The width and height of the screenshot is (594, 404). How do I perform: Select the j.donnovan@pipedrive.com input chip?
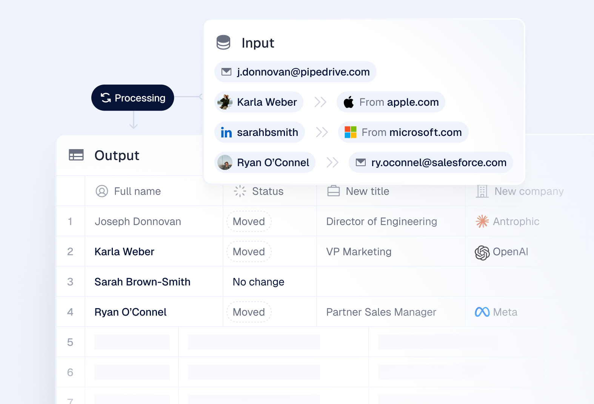click(295, 72)
